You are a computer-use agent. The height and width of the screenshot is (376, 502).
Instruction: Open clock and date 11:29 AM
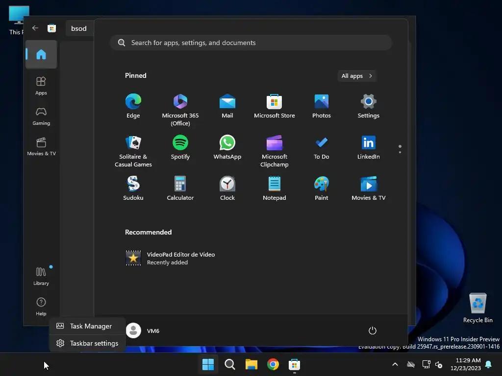tap(466, 364)
